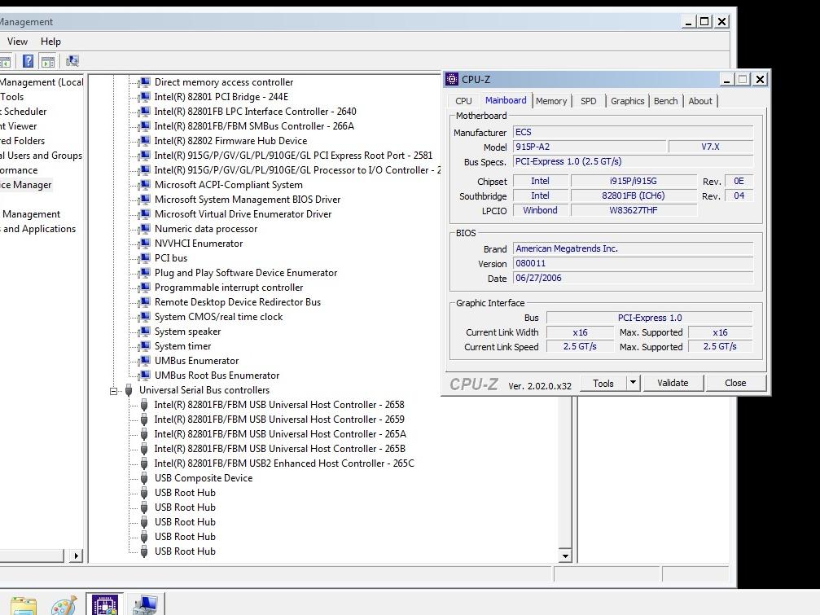Viewport: 820px width, 615px height.
Task: Maximize the Computer Management window
Action: [x=704, y=21]
